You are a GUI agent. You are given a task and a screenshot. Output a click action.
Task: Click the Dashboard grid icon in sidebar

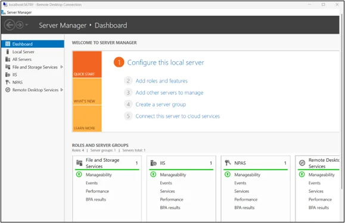point(8,44)
